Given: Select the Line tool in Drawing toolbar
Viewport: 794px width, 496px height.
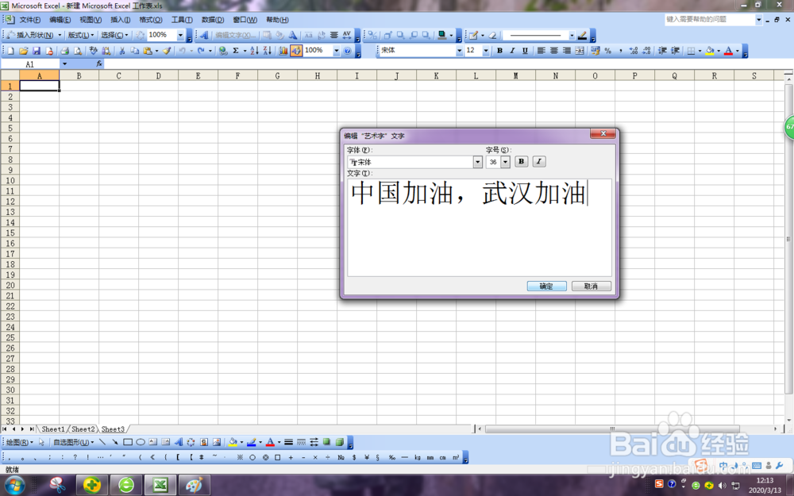Looking at the screenshot, I should click(102, 442).
